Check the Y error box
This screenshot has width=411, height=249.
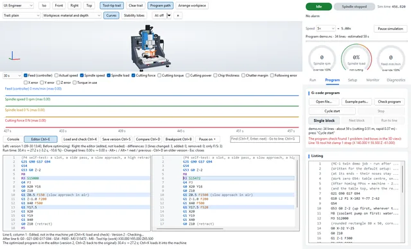pyautogui.click(x=42, y=83)
